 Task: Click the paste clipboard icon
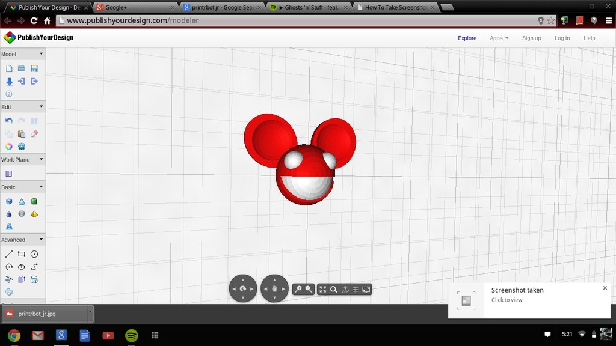[x=22, y=134]
